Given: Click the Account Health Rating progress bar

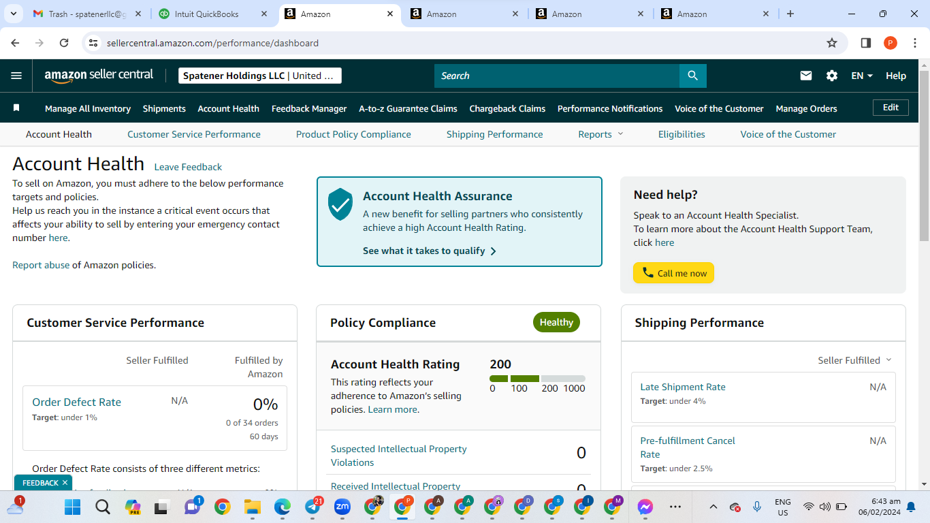Looking at the screenshot, I should (537, 379).
